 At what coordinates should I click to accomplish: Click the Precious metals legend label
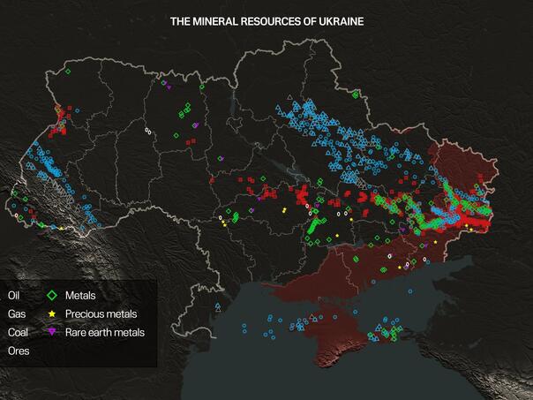[101, 313]
